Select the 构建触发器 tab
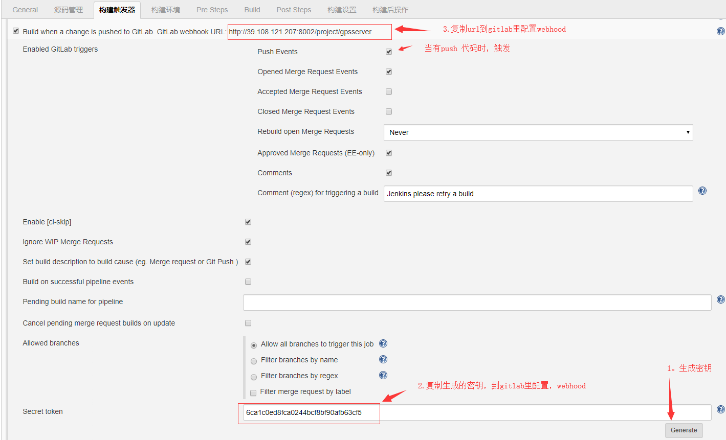The height and width of the screenshot is (440, 726). click(x=117, y=10)
